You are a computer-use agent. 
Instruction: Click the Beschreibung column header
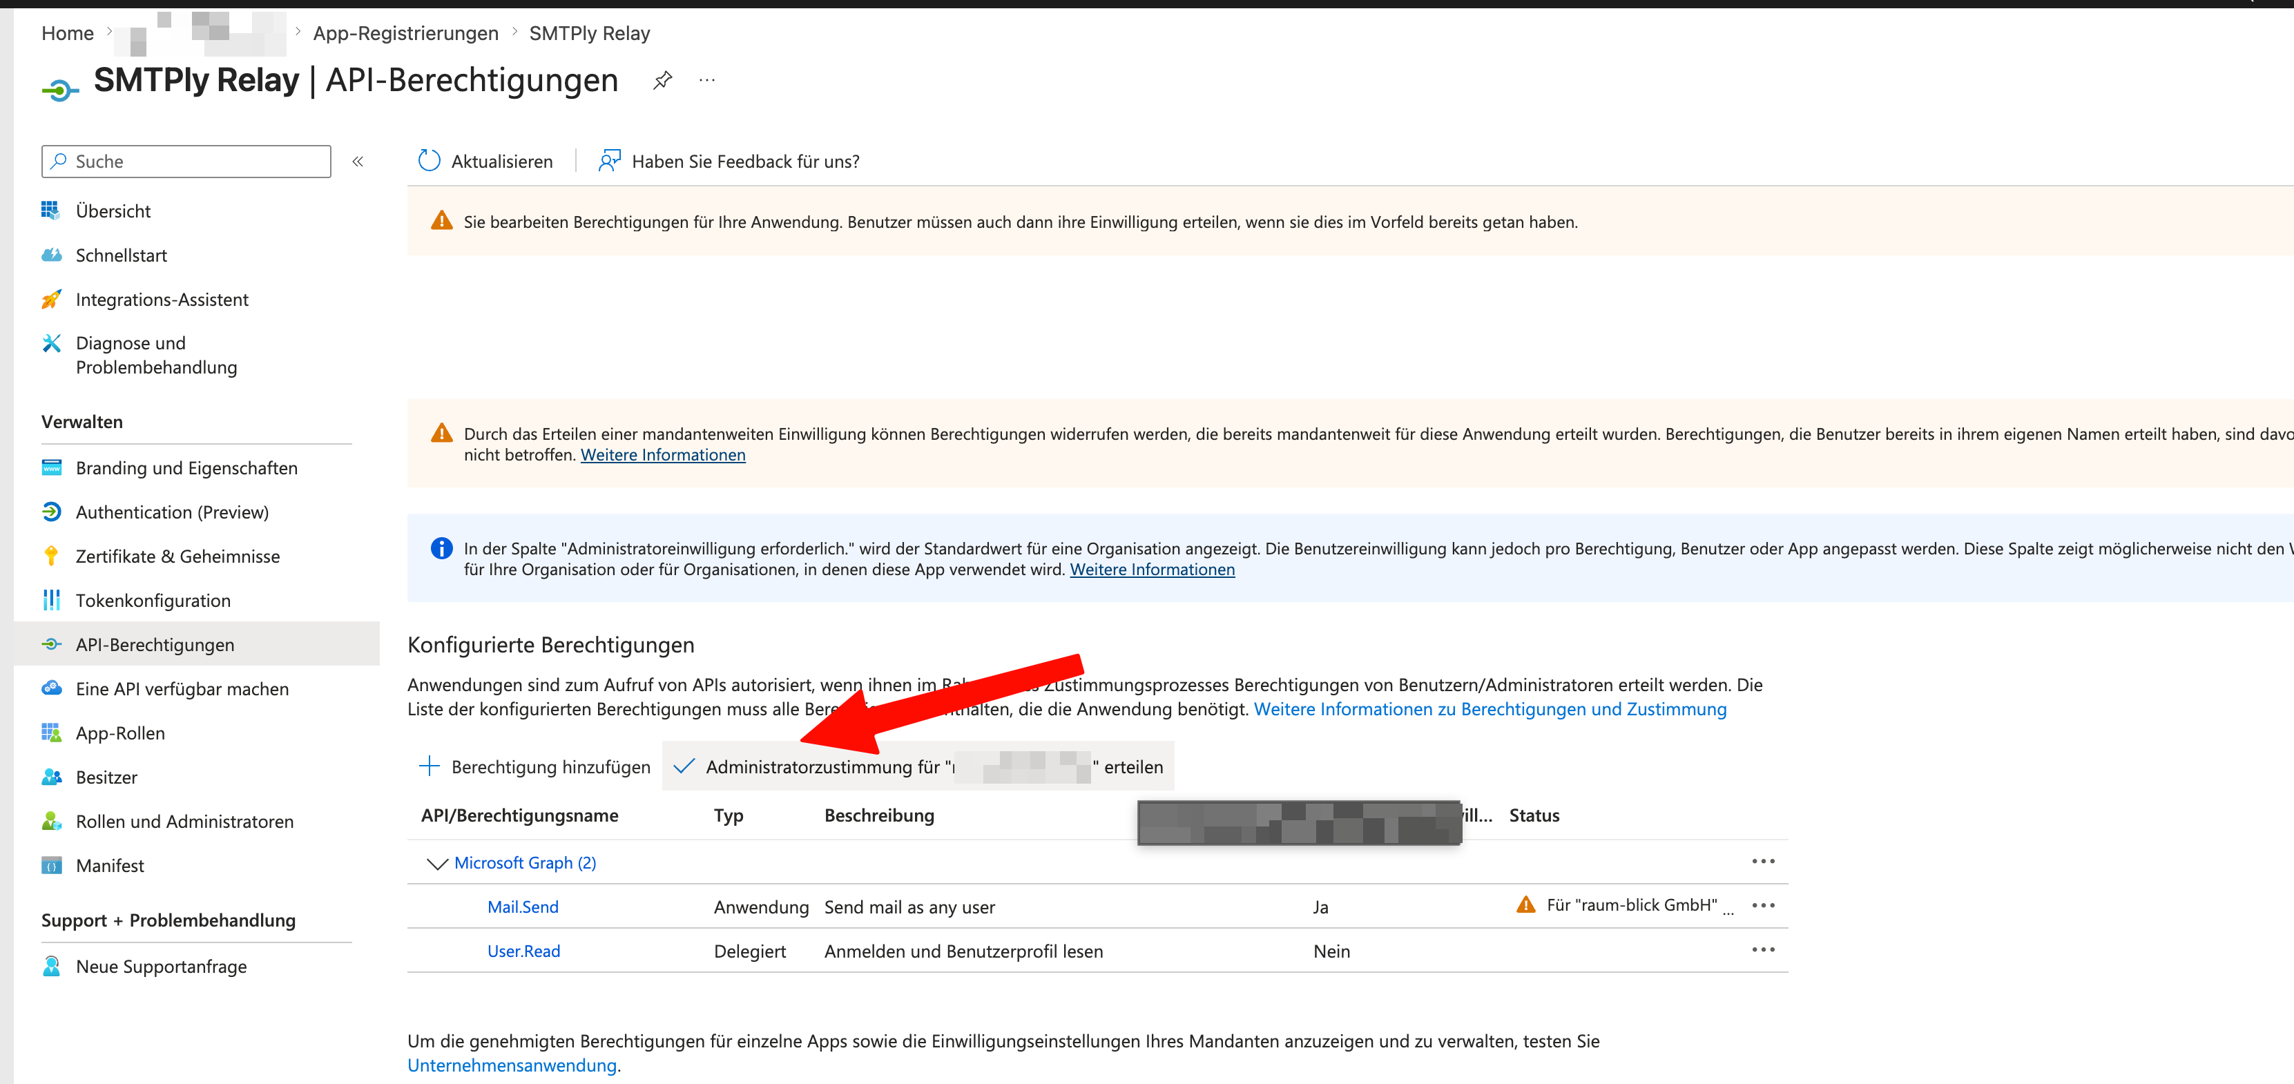tap(879, 816)
